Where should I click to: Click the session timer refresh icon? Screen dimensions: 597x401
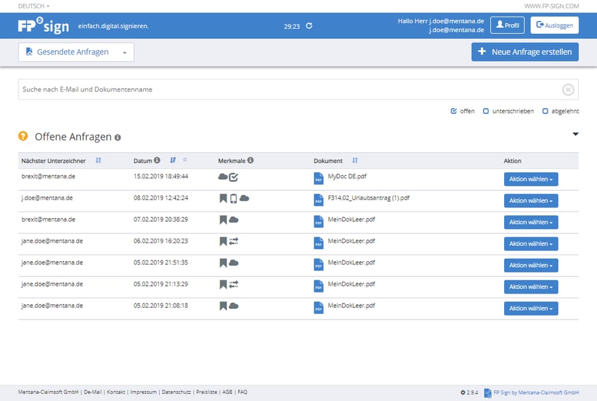tap(309, 26)
